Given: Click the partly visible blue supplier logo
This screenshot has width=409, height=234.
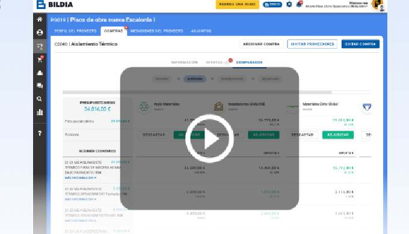Looking at the screenshot, I should click(367, 107).
